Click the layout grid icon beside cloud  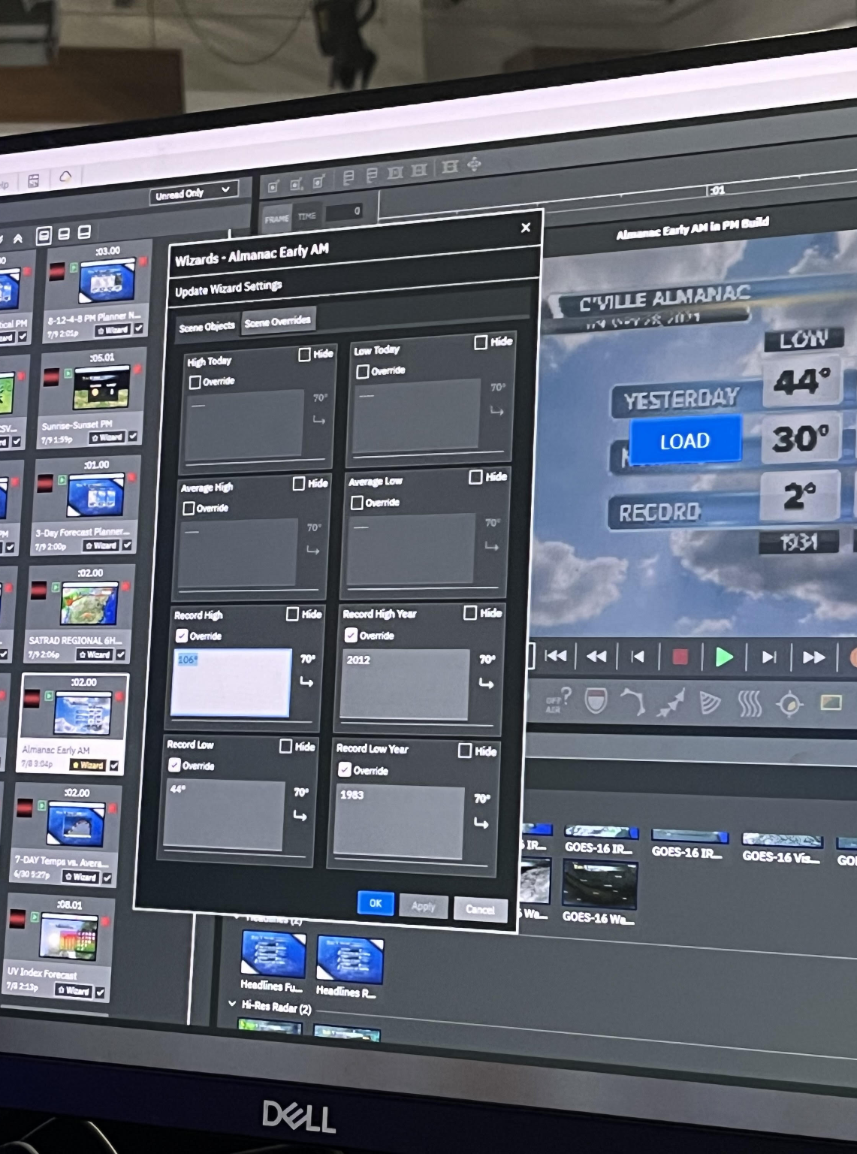click(x=33, y=180)
